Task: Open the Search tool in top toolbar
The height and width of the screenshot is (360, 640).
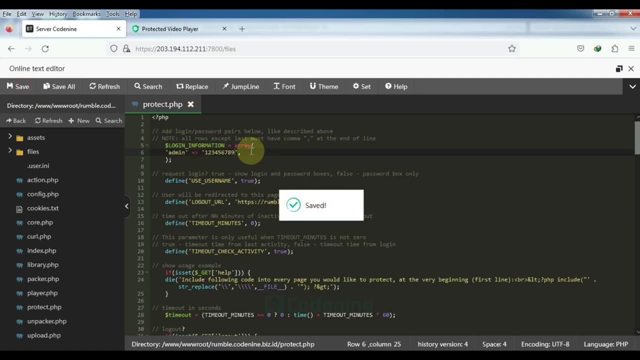Action: coord(148,86)
